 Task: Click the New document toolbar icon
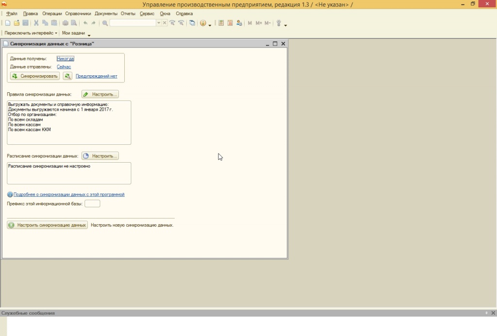coord(8,23)
